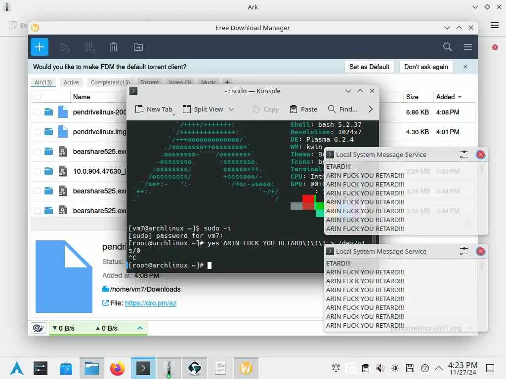This screenshot has height=379, width=506.
Task: Open the Arch application launcher
Action: coord(17,368)
